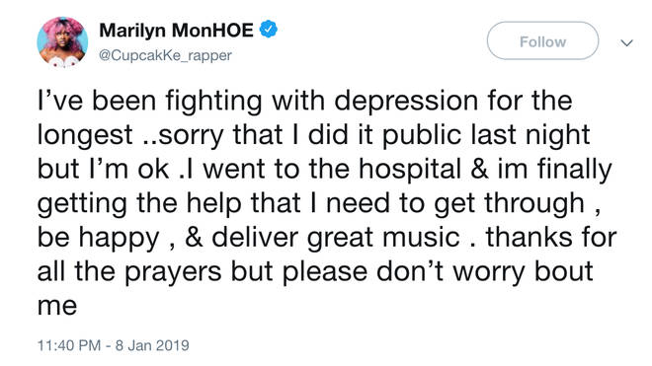Click the 8 Jan 2019 date

pos(152,345)
